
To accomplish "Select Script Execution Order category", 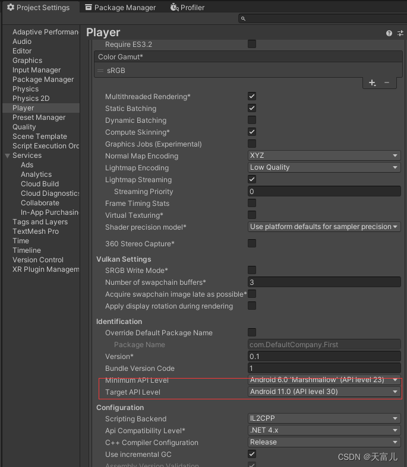I will (x=41, y=146).
